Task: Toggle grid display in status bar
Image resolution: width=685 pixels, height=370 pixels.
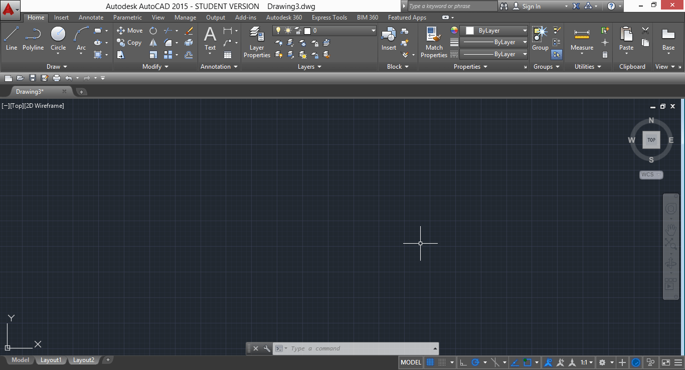Action: pos(430,362)
